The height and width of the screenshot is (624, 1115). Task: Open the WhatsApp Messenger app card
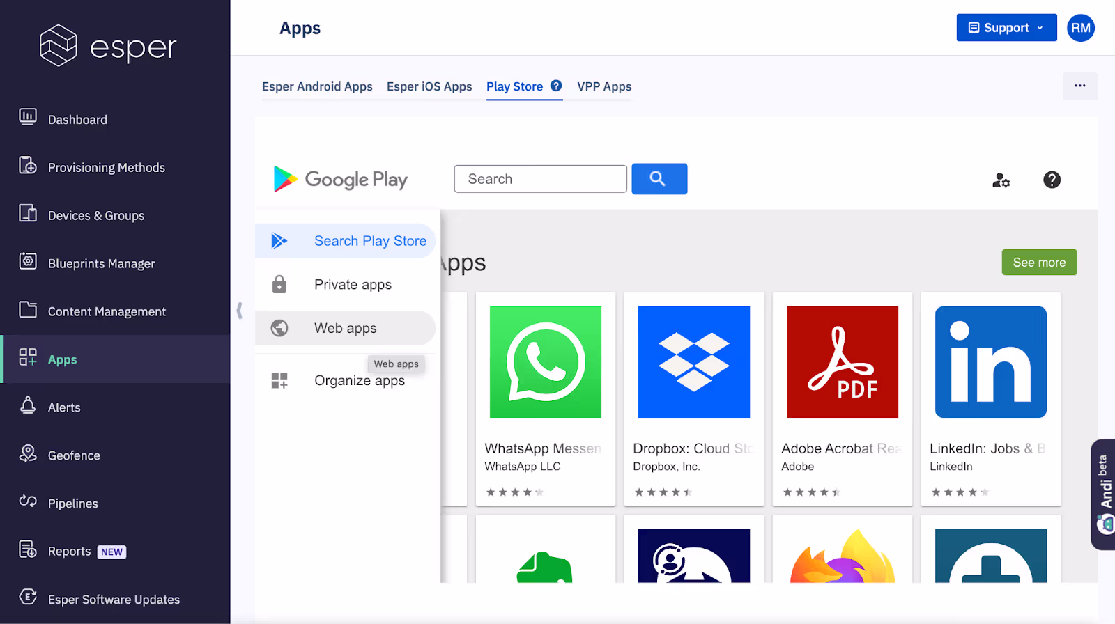546,399
